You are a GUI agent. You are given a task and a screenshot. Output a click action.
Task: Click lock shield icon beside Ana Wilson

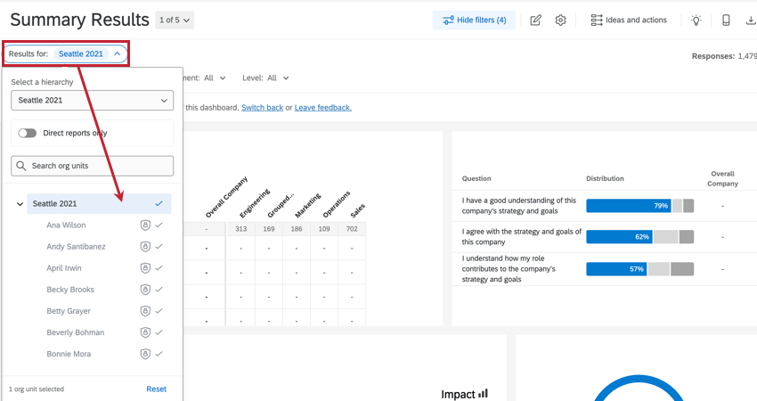click(x=145, y=225)
